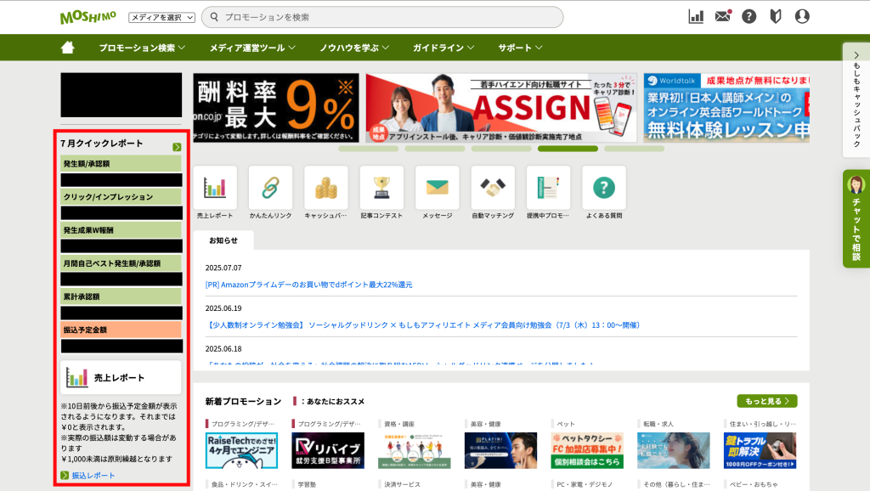The width and height of the screenshot is (870, 491).
Task: Open the 自動マッチング handshake icon
Action: pyautogui.click(x=493, y=188)
